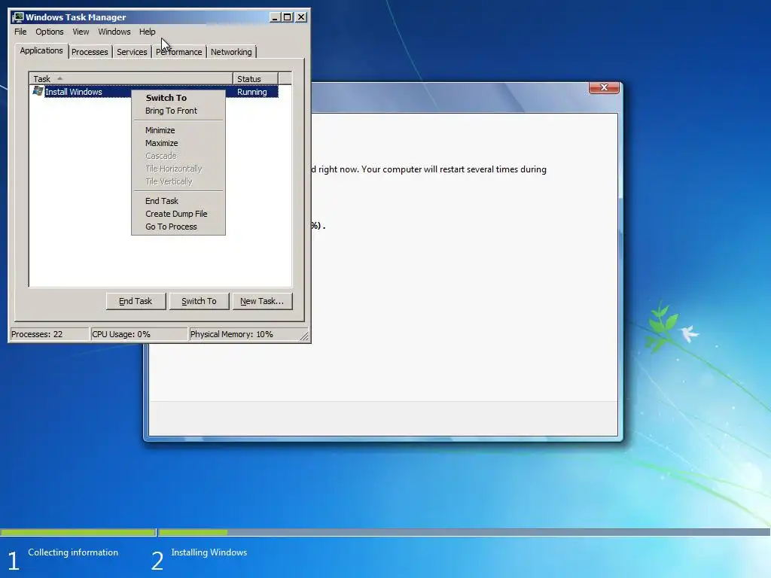Choose Switch To in context menu
Image resolution: width=771 pixels, height=578 pixels.
click(178, 98)
